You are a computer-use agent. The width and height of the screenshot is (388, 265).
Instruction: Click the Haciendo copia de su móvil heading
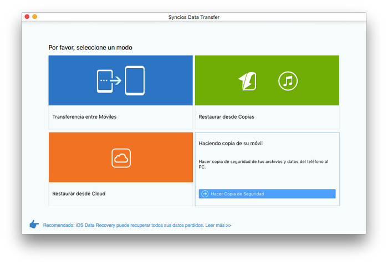(231, 143)
